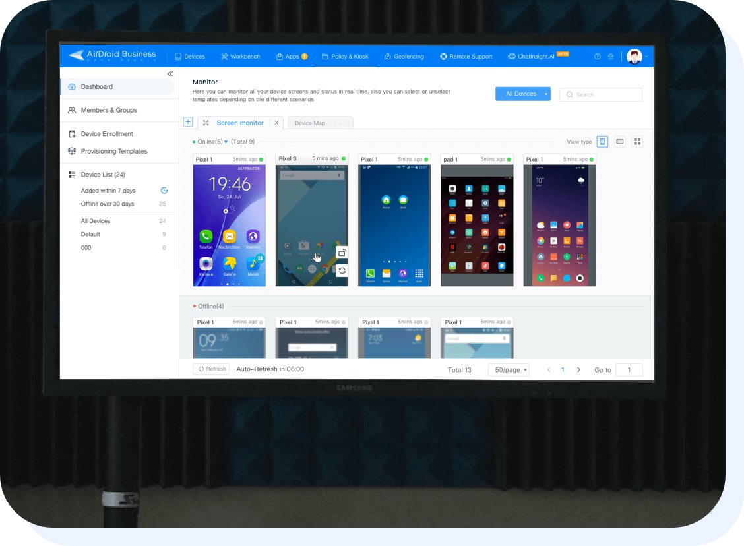Open the 50/page pagination dropdown
Image resolution: width=744 pixels, height=546 pixels.
click(509, 370)
